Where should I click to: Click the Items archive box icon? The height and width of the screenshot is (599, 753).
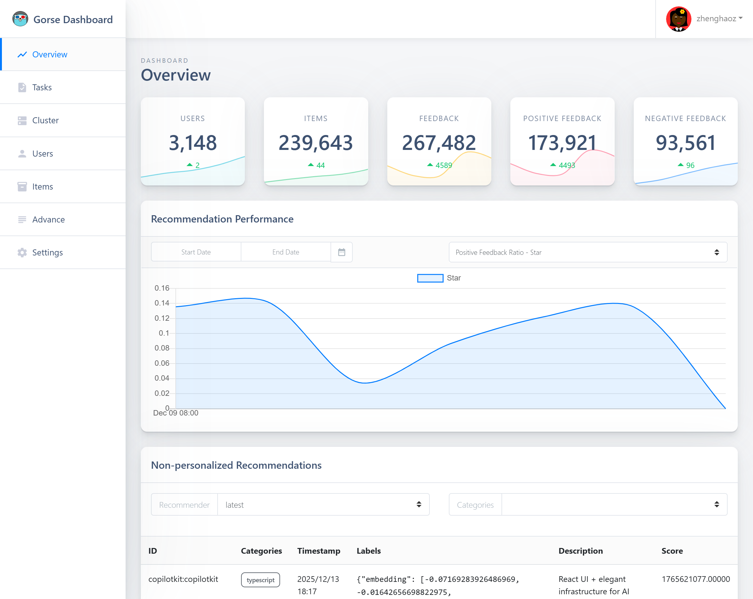[x=22, y=186]
